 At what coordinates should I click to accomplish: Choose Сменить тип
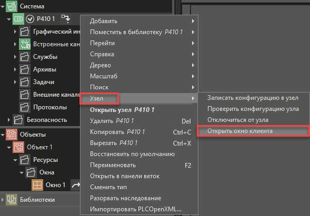[x=139, y=187]
